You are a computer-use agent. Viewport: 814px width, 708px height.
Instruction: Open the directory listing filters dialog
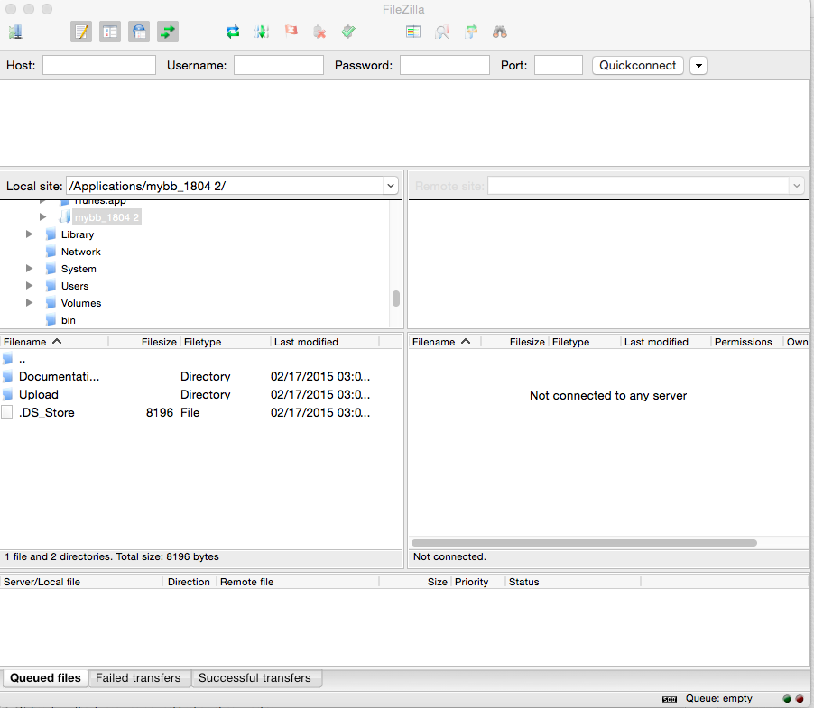point(413,32)
